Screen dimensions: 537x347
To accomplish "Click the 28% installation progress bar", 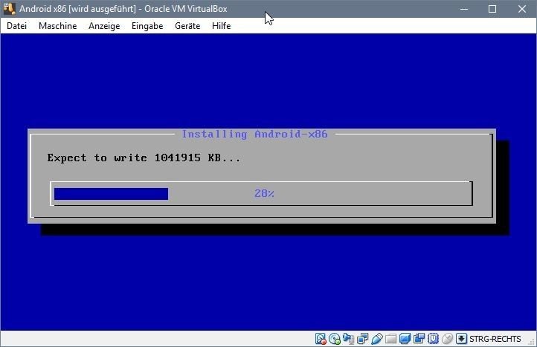I will coord(261,194).
